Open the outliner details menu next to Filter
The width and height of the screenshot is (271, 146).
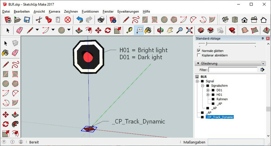click(x=262, y=70)
